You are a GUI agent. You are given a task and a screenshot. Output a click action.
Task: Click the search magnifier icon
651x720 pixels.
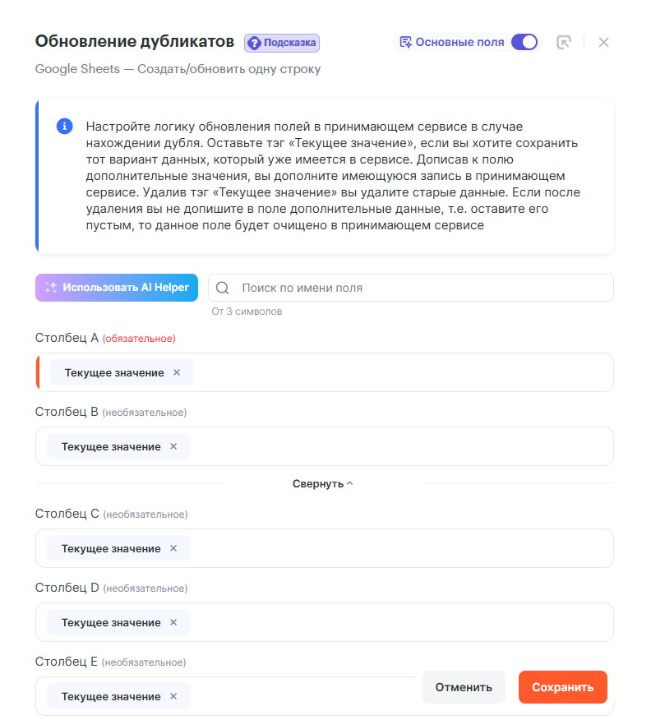click(222, 288)
